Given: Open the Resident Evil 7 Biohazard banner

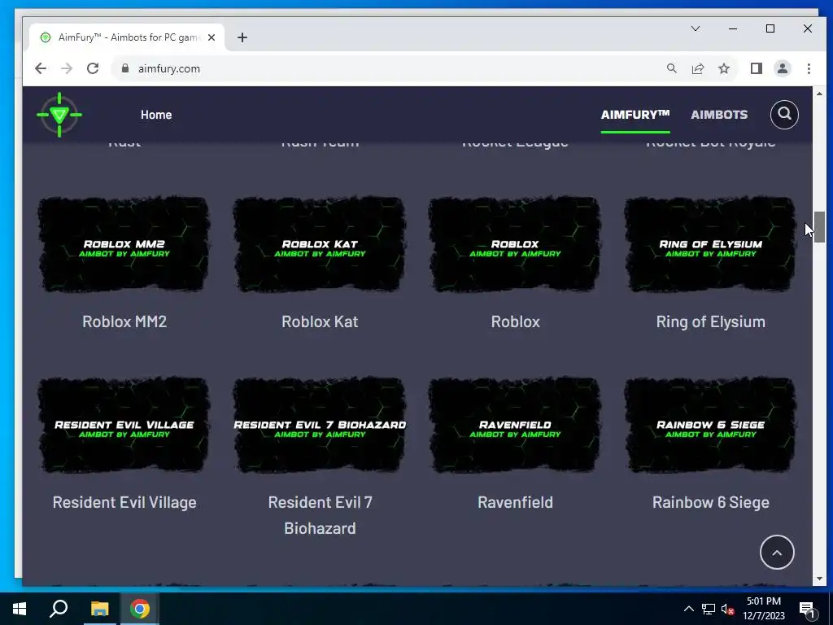Looking at the screenshot, I should (x=320, y=425).
